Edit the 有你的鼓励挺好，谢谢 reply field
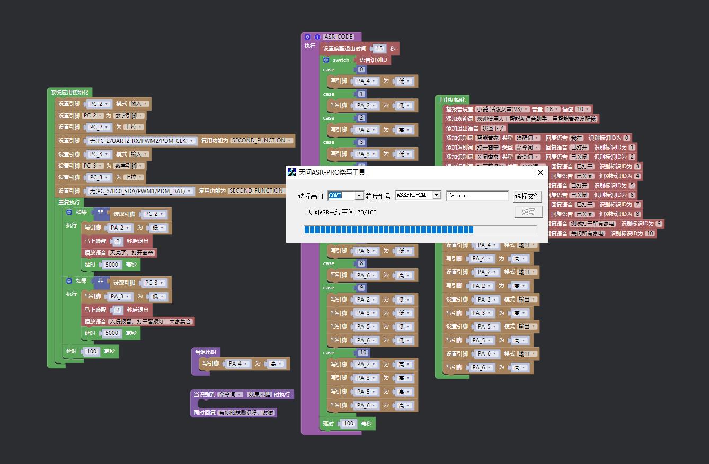Viewport: 709px width, 464px height. tap(246, 412)
